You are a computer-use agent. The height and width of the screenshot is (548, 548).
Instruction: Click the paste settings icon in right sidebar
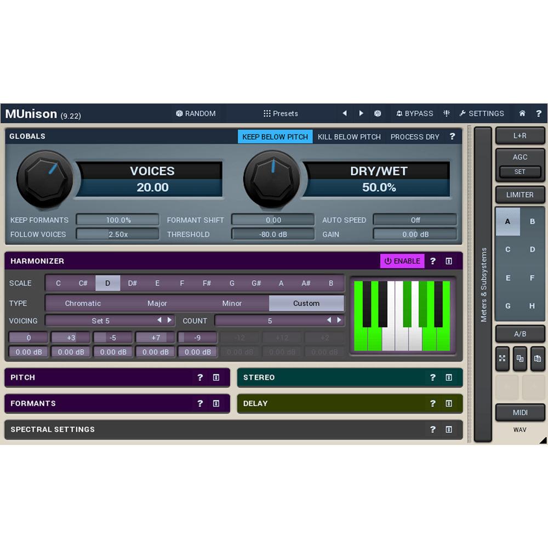coord(539,359)
